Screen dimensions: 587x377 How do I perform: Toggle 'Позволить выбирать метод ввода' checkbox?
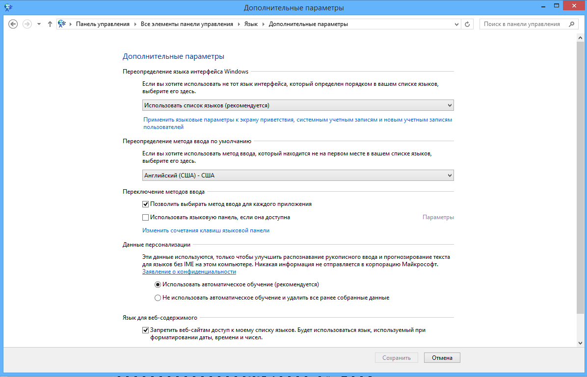[146, 204]
